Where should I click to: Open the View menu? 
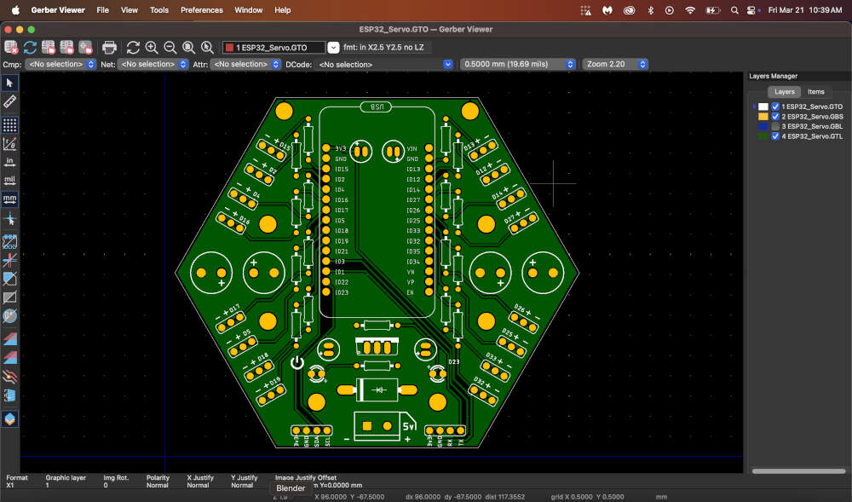pyautogui.click(x=130, y=9)
